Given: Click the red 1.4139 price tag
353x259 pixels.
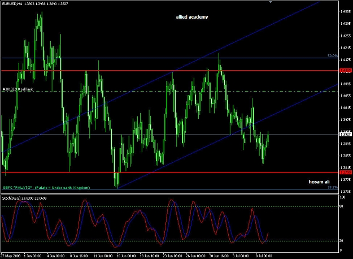Looking at the screenshot, I should point(345,71).
